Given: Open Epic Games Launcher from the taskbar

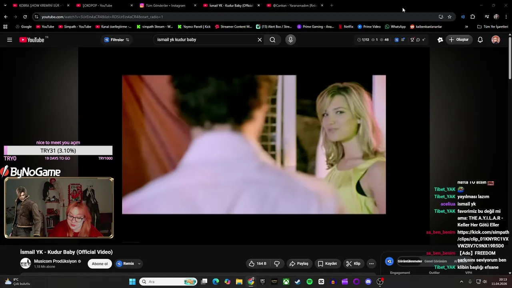Looking at the screenshot, I should pyautogui.click(x=263, y=282).
